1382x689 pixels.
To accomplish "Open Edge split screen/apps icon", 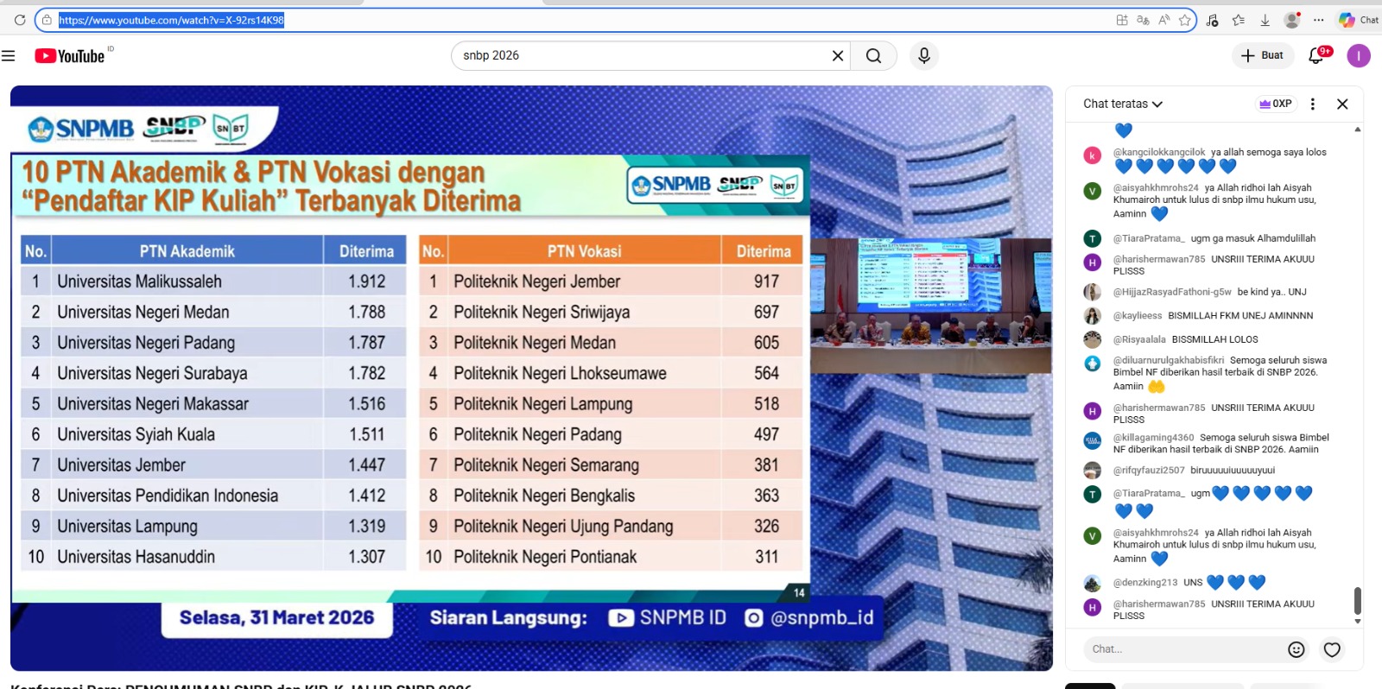I will [1122, 20].
